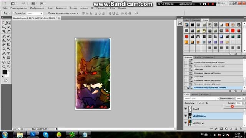The image size is (246, 138).
Task: Hide the aTOTSFL03ro layer
Action: point(186,116)
